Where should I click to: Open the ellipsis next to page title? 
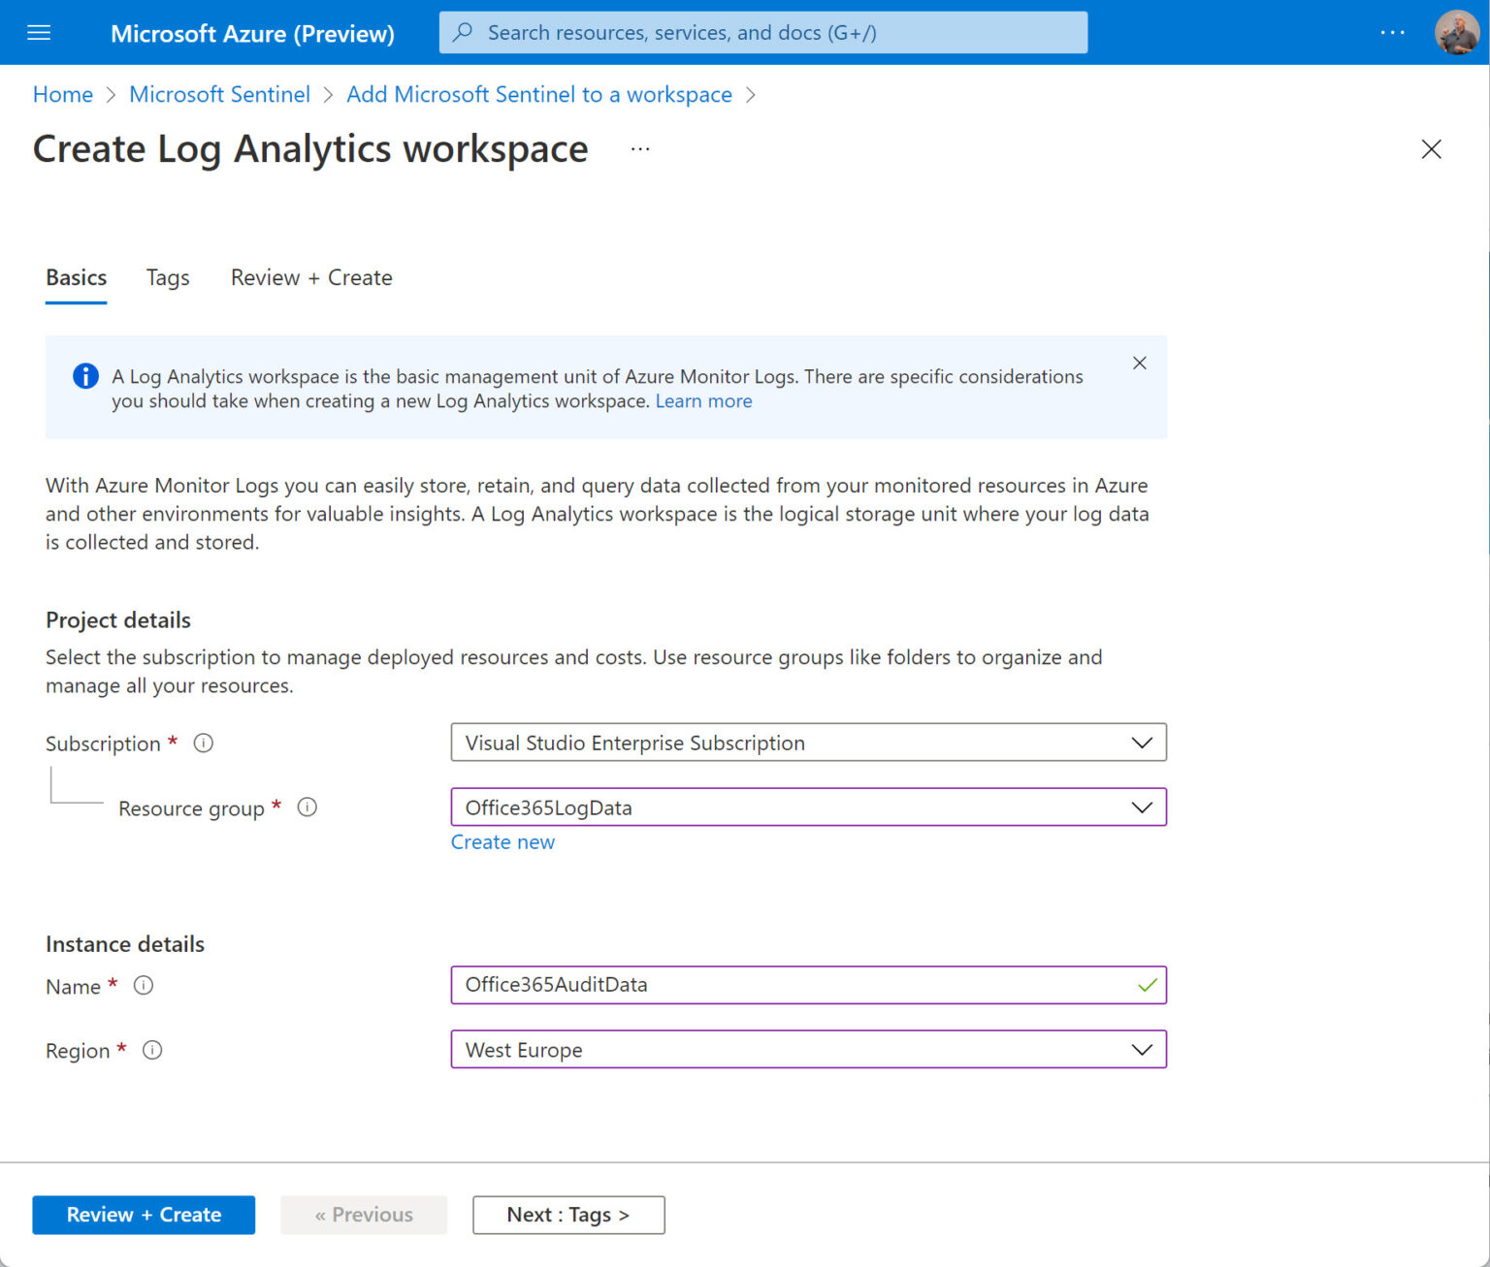click(x=639, y=148)
